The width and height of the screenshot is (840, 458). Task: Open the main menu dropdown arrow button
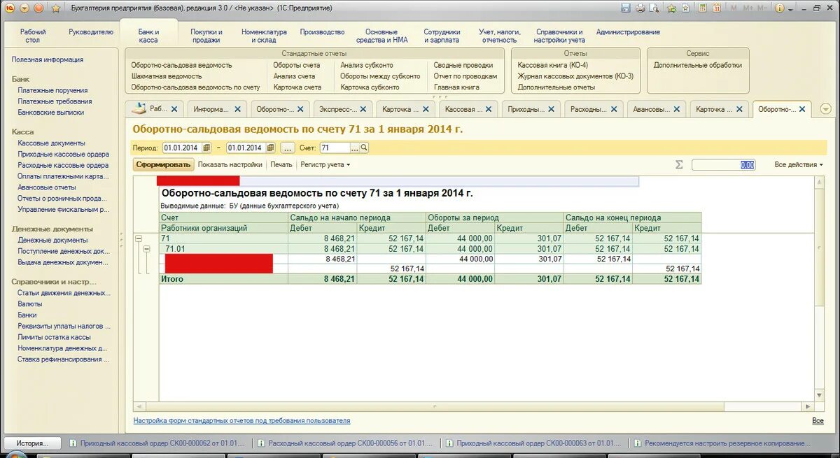coord(24,8)
